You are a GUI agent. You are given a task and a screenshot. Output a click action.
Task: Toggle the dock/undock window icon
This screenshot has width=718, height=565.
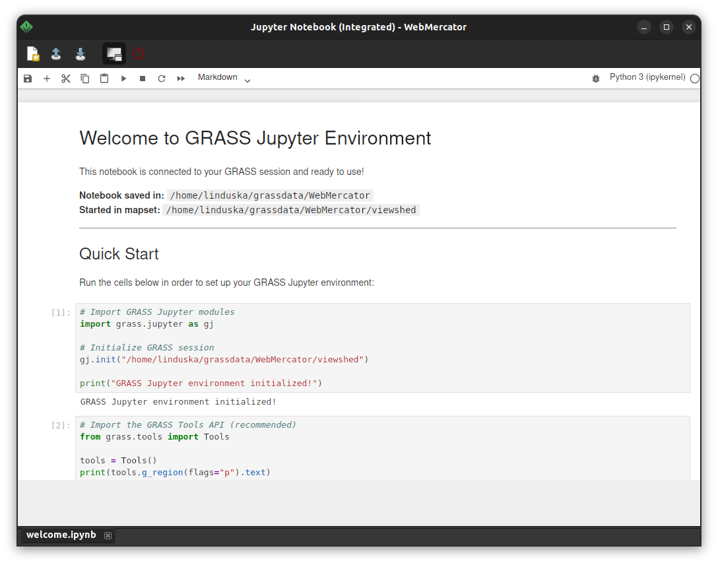[114, 54]
